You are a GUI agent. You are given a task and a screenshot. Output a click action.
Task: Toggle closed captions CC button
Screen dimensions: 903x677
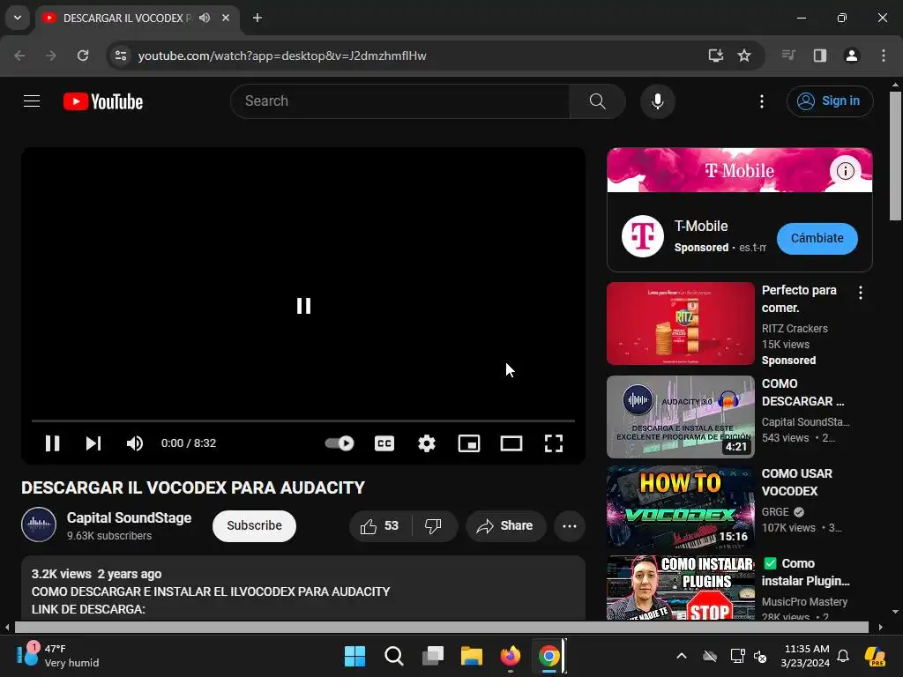click(x=384, y=443)
